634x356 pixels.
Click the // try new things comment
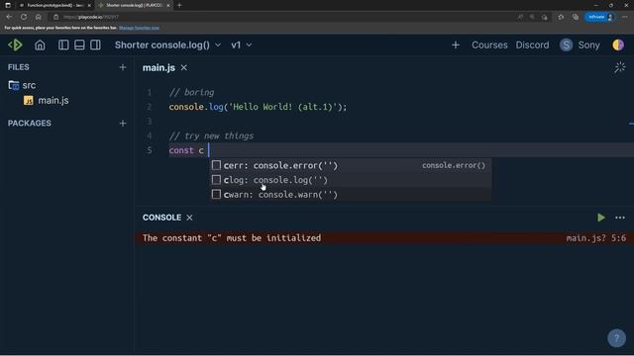click(211, 136)
